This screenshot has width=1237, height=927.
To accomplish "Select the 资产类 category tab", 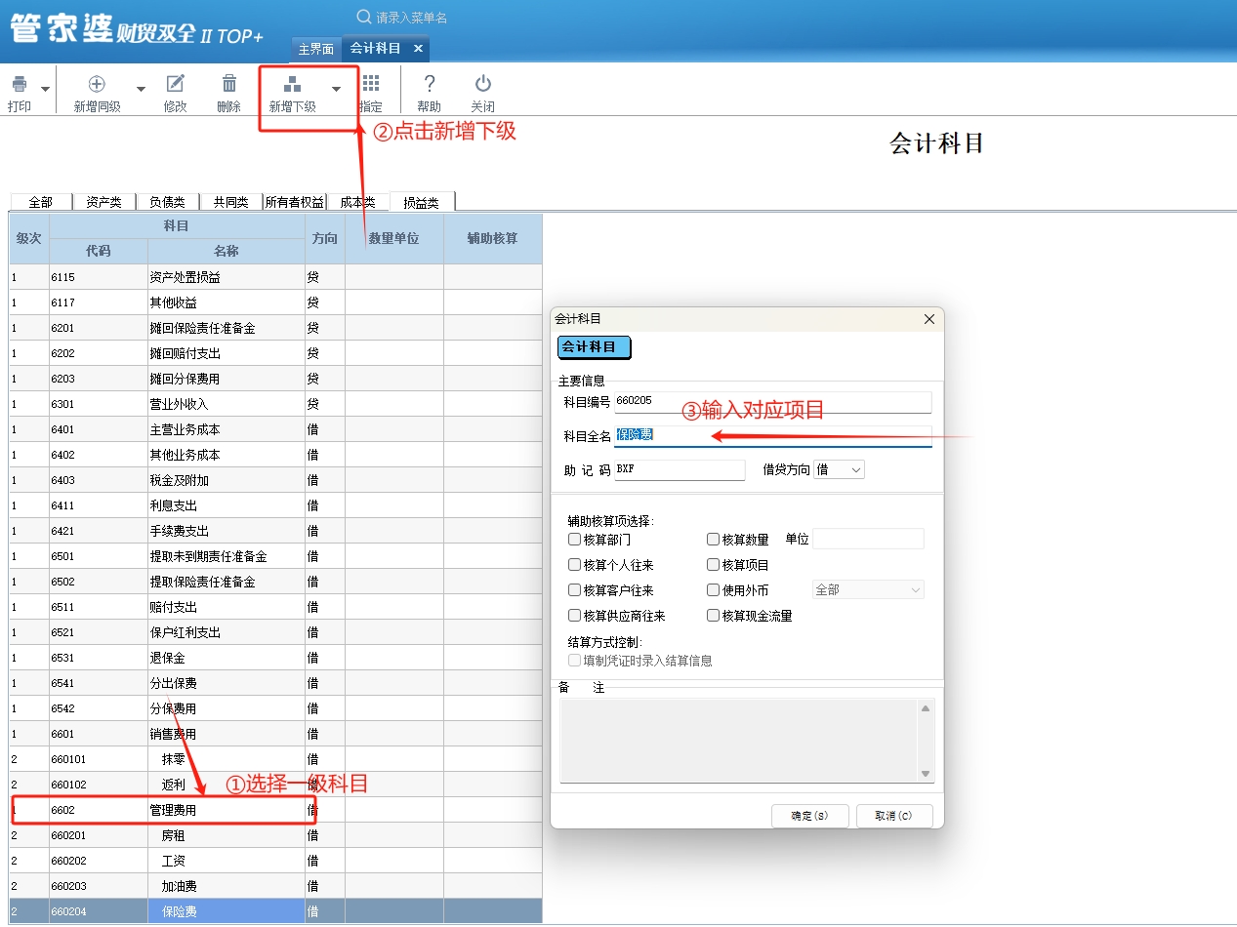I will (104, 202).
